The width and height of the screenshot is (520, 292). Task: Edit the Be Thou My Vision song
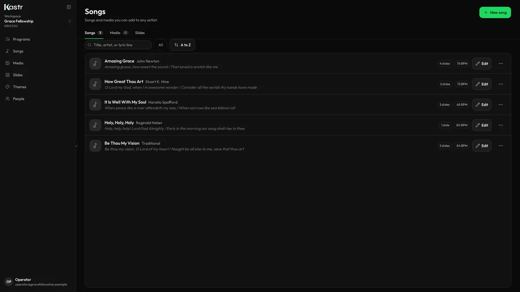click(482, 146)
